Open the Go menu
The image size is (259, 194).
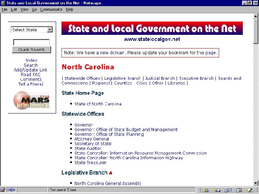coord(35,10)
